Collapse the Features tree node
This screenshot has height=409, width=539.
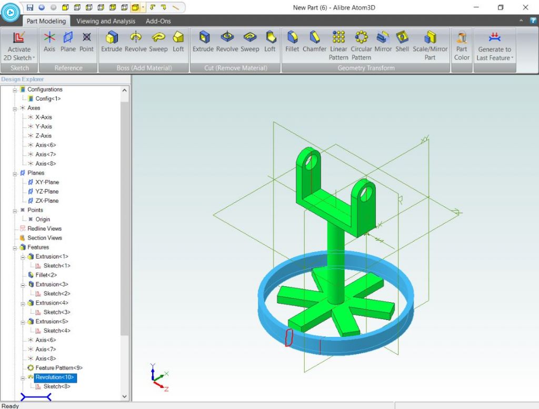15,248
